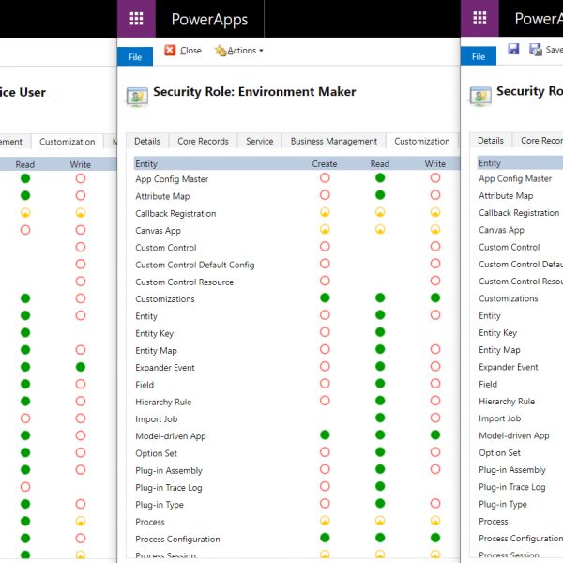
Task: Toggle Write privilege for App Config Master
Action: click(435, 177)
